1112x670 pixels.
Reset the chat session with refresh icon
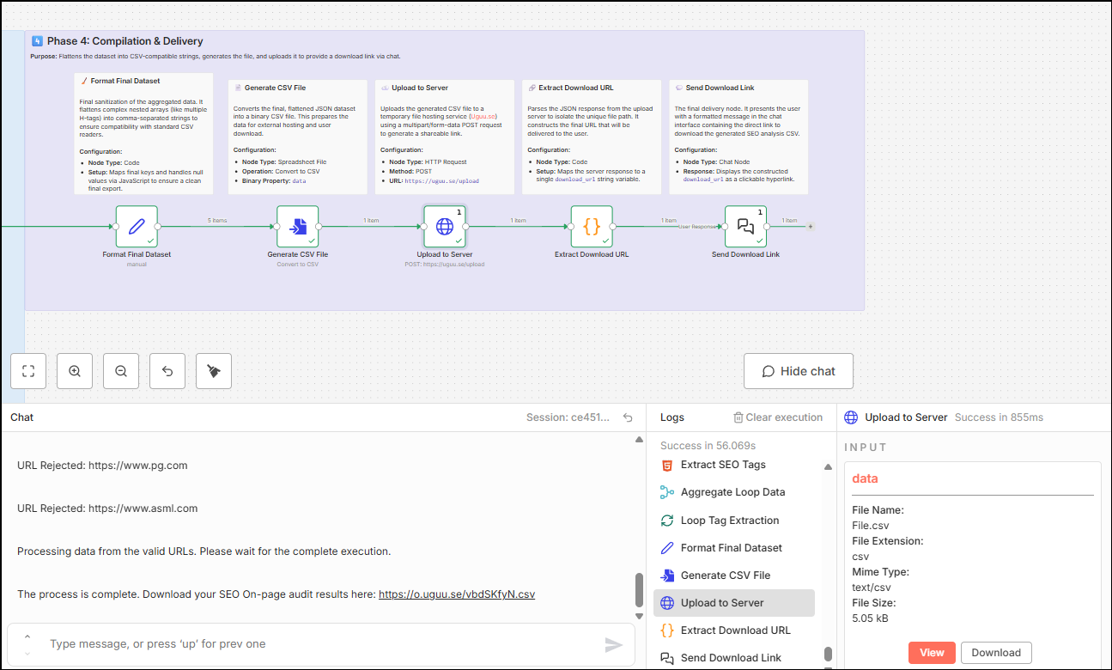pos(628,417)
